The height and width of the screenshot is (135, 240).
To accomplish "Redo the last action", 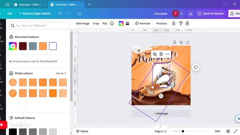I will 69,13.
